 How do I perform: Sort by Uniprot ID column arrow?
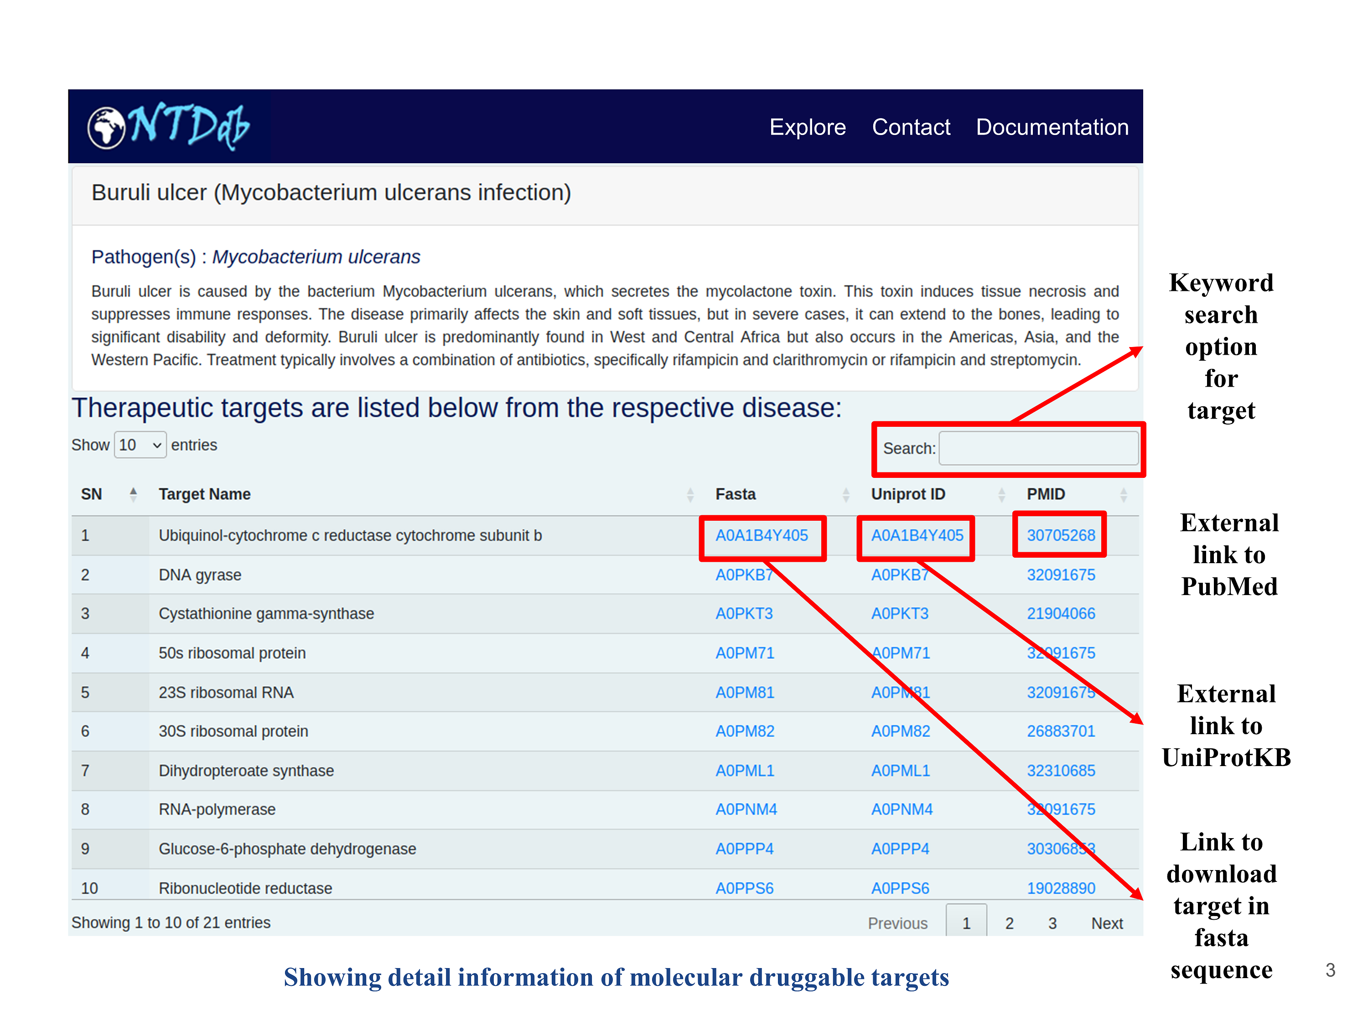click(1001, 494)
